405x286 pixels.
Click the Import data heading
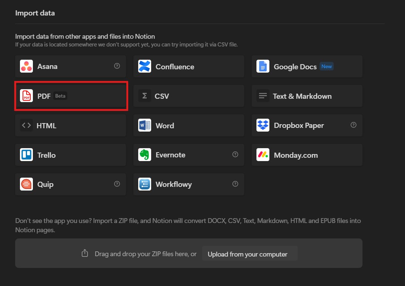(35, 13)
